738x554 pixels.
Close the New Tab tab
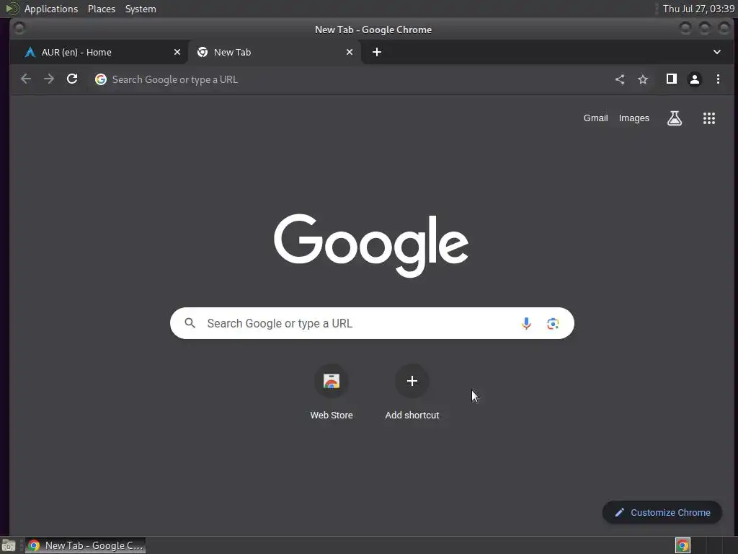[350, 52]
